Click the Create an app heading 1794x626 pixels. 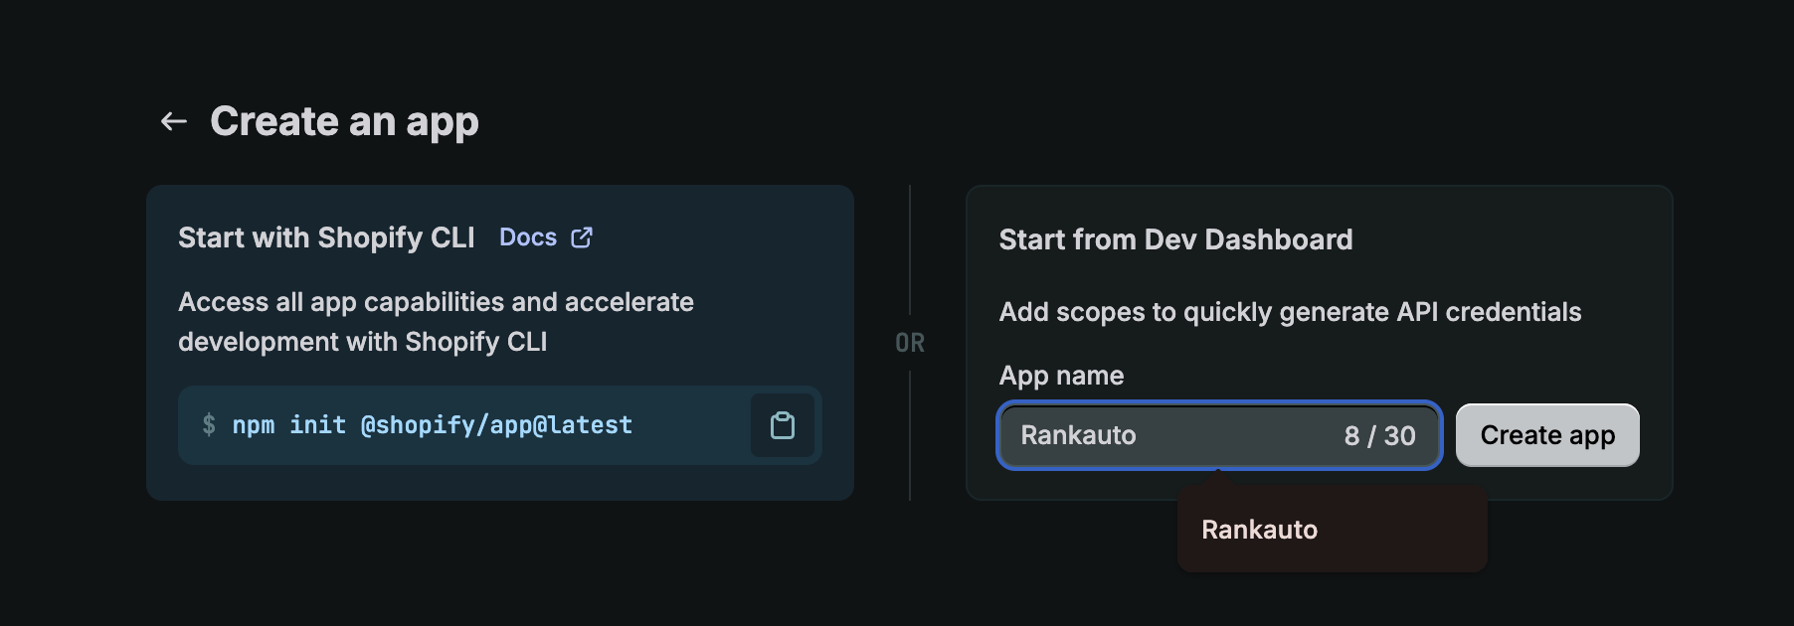[x=344, y=122]
